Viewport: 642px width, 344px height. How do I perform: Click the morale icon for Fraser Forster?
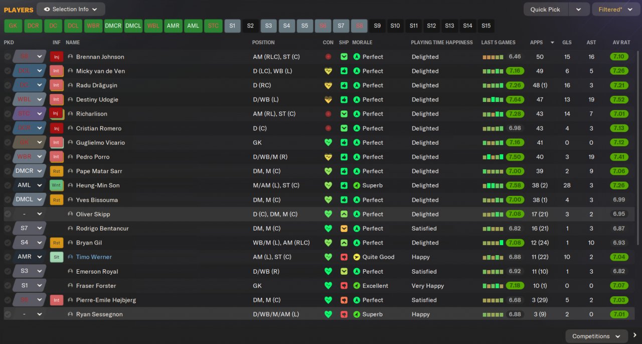pos(357,286)
